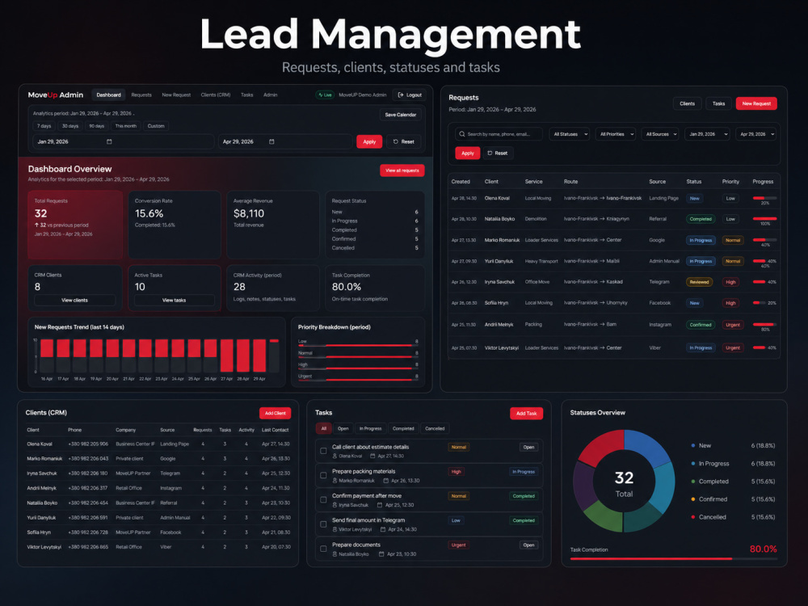Check the 'Prepare documents' task
The width and height of the screenshot is (808, 606).
coord(324,549)
